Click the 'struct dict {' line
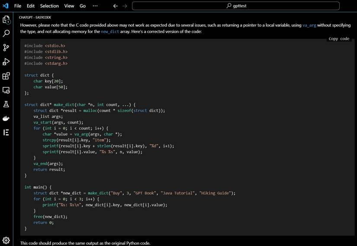The height and width of the screenshot is (246, 357). 39,75
